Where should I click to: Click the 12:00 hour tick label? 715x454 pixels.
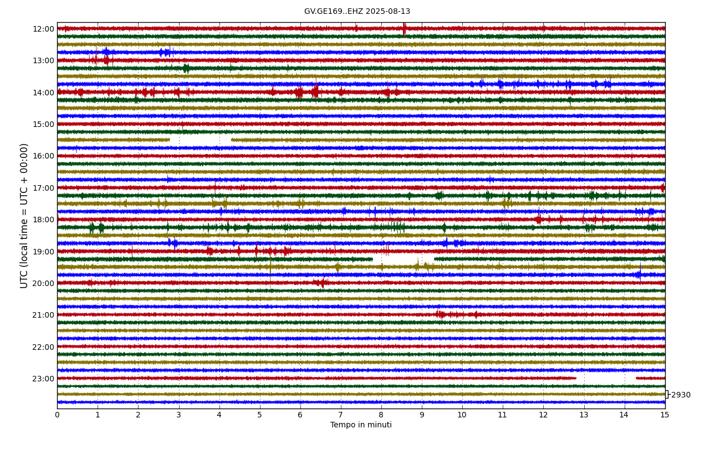pos(43,29)
